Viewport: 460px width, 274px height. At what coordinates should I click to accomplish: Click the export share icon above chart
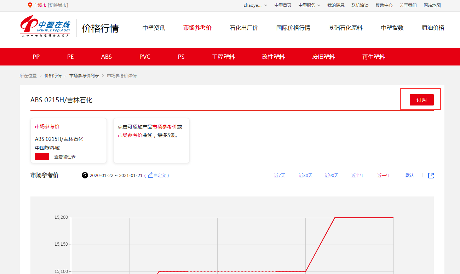[431, 175]
